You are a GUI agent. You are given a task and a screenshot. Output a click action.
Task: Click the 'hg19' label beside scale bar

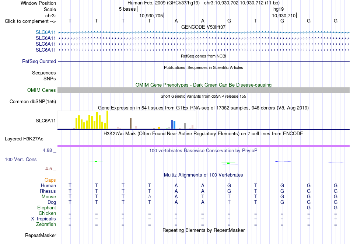point(279,9)
